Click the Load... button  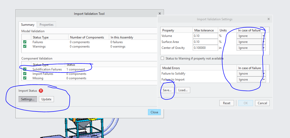pyautogui.click(x=183, y=90)
